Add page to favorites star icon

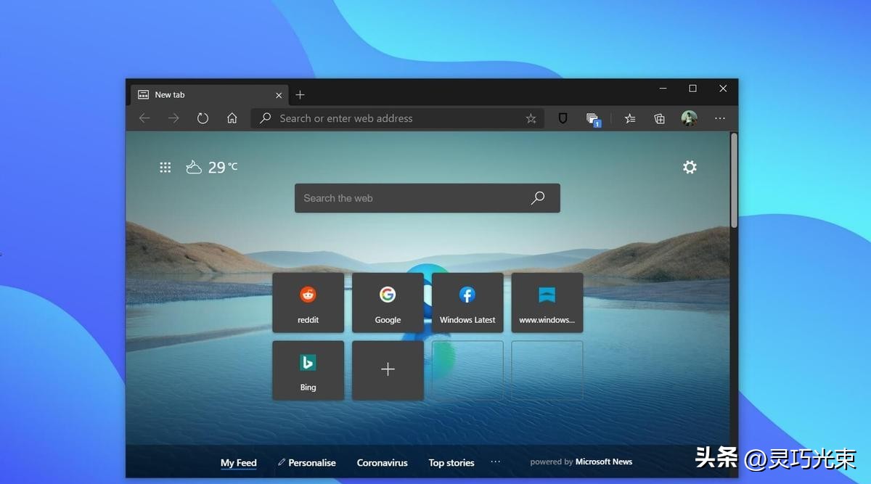tap(531, 118)
